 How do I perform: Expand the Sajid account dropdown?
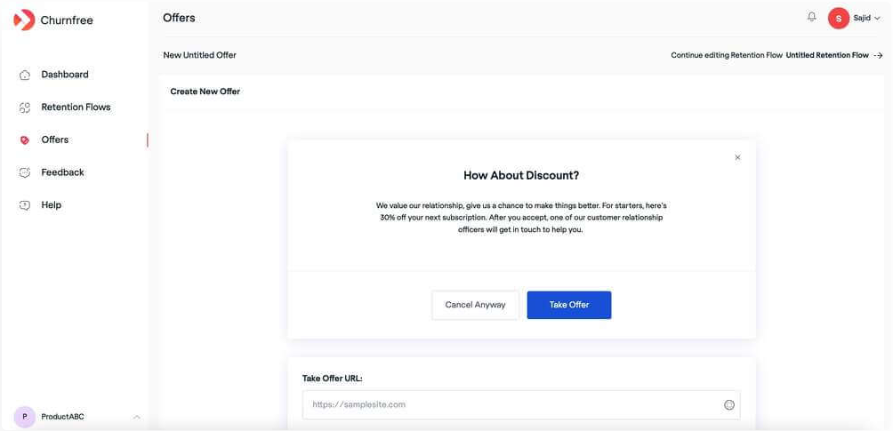(x=877, y=19)
